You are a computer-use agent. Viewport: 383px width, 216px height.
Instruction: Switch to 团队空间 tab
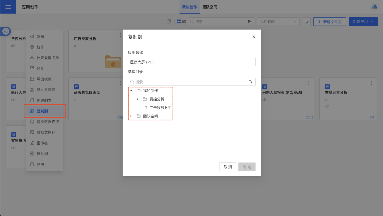(x=210, y=7)
